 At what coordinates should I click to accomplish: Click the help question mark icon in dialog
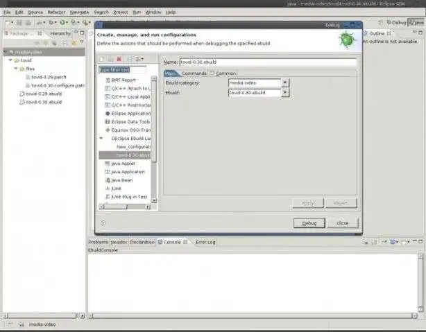pos(103,223)
